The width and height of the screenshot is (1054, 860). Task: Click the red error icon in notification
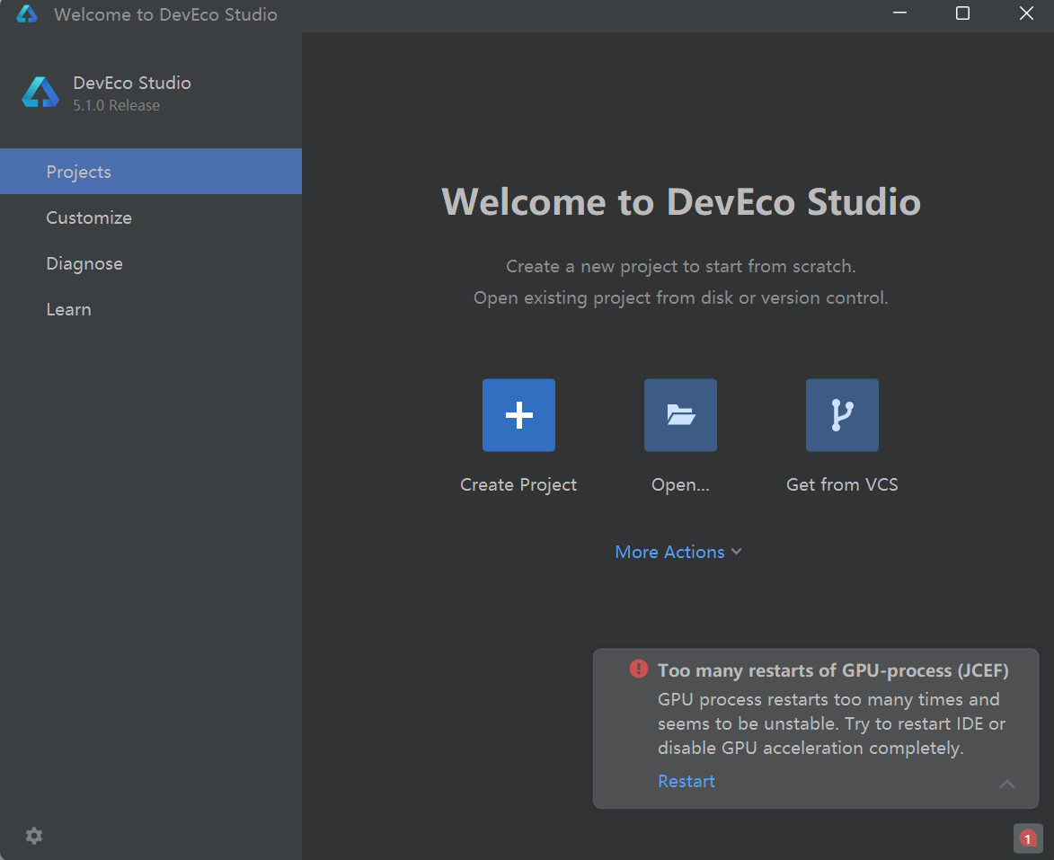pyautogui.click(x=638, y=669)
